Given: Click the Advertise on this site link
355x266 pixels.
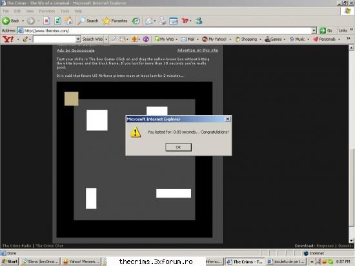Looking at the screenshot, I should pyautogui.click(x=198, y=50).
